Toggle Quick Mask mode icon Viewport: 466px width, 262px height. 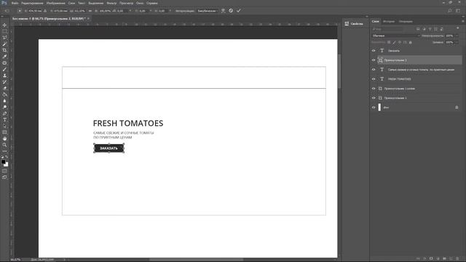pos(4,171)
